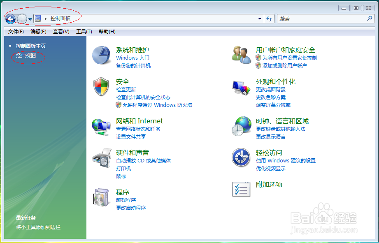Click 将小工具添加到边栏 task link
The width and height of the screenshot is (379, 243).
click(38, 227)
